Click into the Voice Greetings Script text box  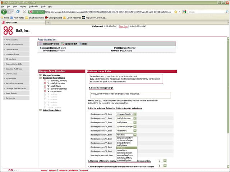pos(130,95)
